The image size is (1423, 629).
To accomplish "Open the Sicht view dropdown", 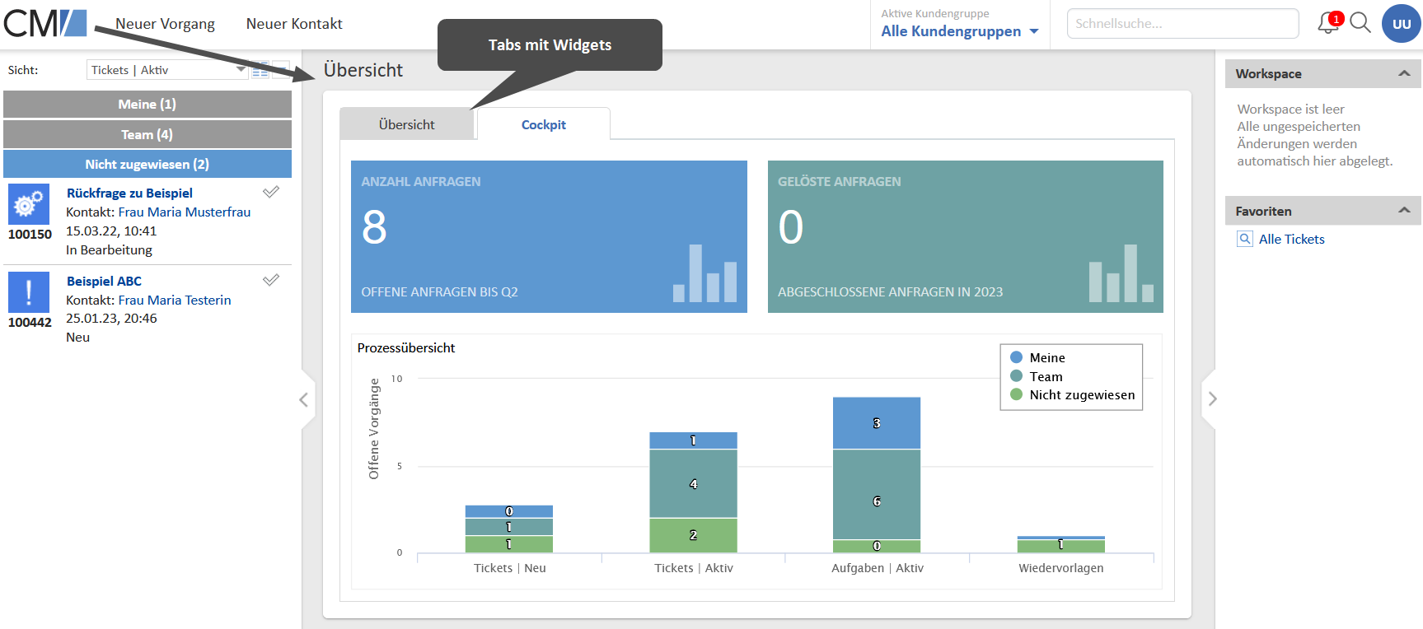I will coord(166,70).
